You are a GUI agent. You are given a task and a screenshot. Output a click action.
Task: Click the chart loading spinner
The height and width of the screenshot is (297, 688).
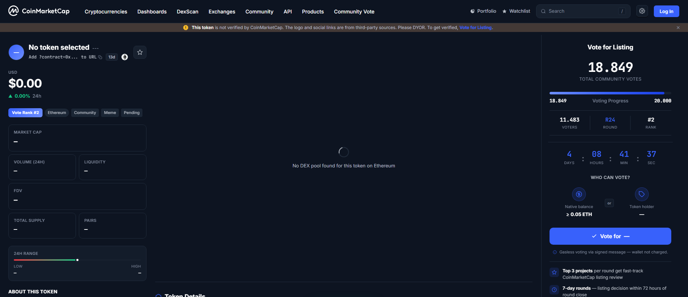343,152
